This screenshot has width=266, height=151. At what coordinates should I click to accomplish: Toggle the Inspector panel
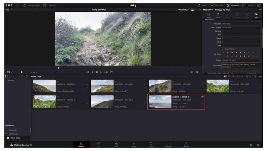233,5
